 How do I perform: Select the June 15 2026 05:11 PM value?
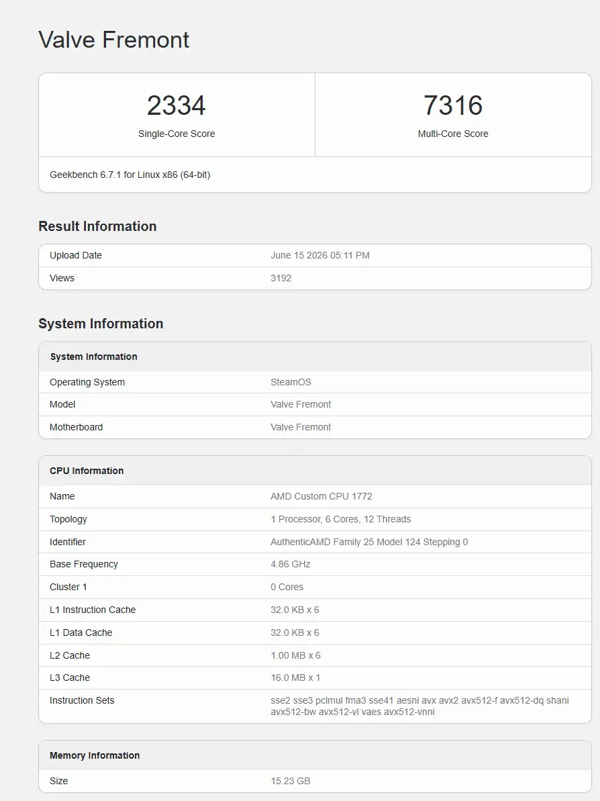320,255
